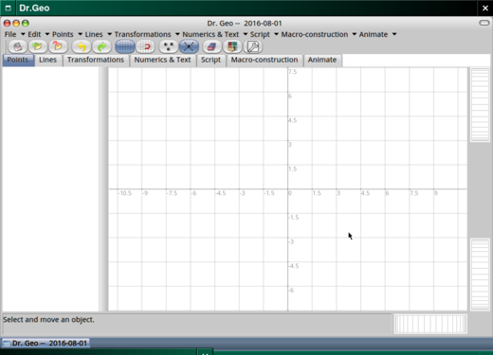Expand the arrow next to the Script menu
The image size is (493, 355).
point(276,34)
